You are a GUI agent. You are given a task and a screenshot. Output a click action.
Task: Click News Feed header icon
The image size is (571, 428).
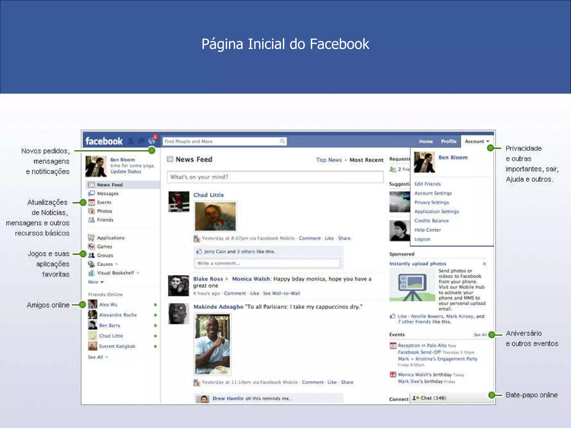170,159
